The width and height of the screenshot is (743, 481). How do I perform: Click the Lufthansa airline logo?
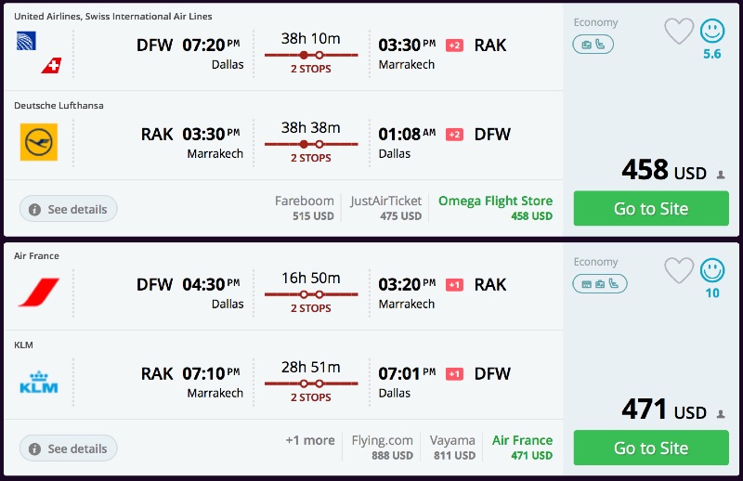tap(39, 142)
